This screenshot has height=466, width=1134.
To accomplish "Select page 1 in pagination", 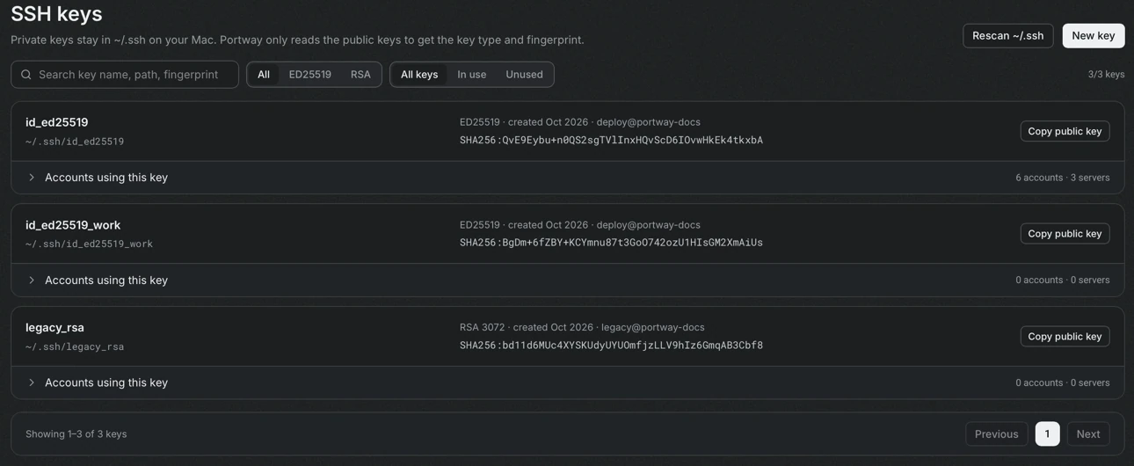I will tap(1047, 434).
